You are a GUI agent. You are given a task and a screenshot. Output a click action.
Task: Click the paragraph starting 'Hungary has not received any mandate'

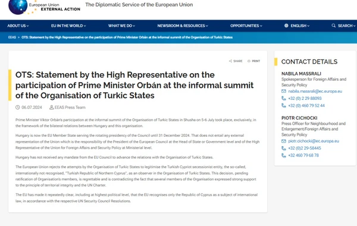coord(114,157)
